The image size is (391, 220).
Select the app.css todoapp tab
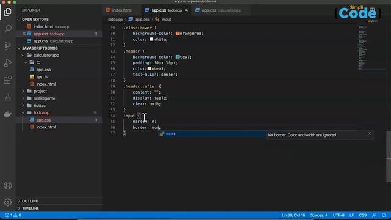(x=167, y=10)
